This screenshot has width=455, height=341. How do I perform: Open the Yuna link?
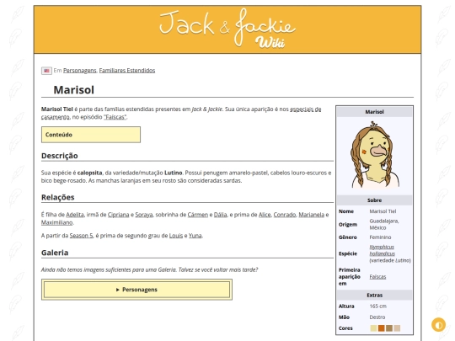(195, 236)
